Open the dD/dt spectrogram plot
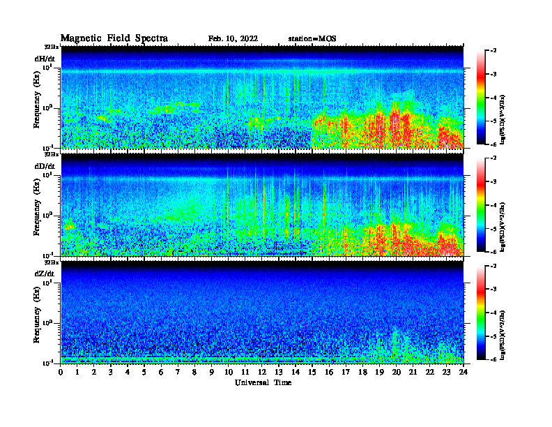This screenshot has height=427, width=552. [x=262, y=204]
